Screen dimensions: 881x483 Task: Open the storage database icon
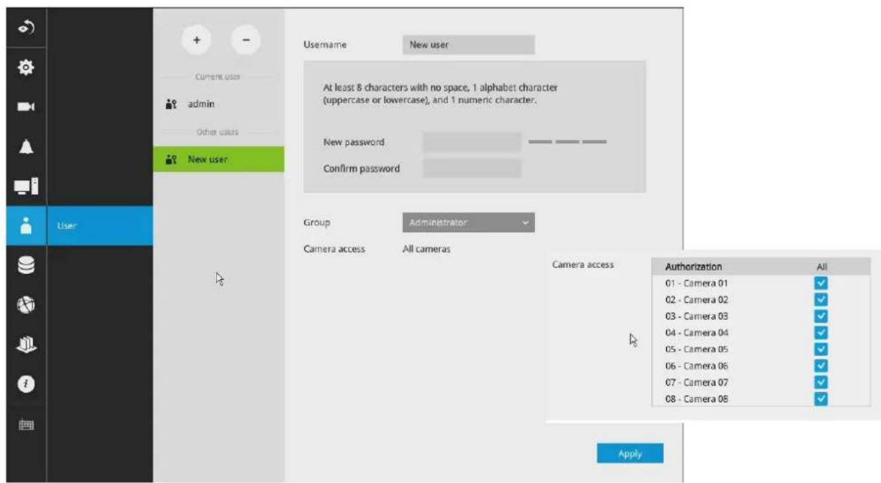click(26, 265)
